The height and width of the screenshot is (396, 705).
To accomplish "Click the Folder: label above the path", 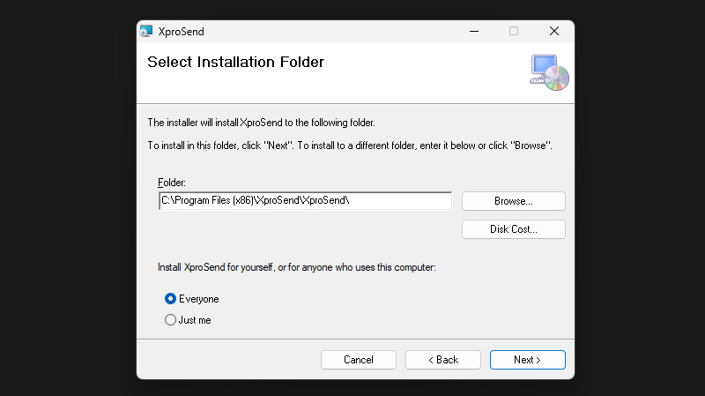I will pyautogui.click(x=172, y=183).
